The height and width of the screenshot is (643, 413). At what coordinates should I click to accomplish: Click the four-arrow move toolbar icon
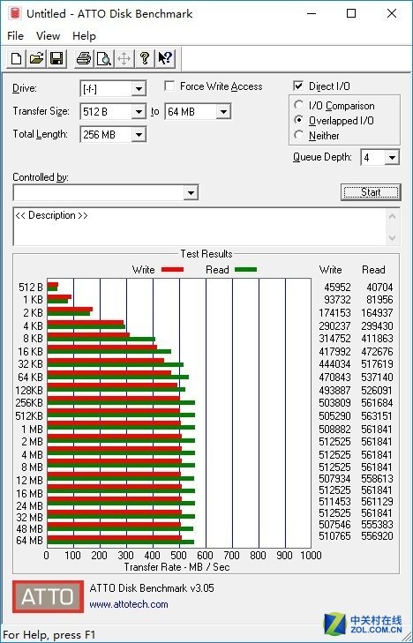(124, 58)
